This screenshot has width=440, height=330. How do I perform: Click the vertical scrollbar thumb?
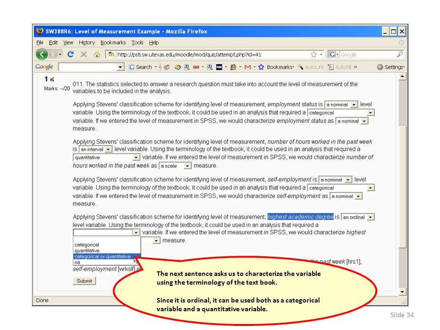click(x=402, y=187)
